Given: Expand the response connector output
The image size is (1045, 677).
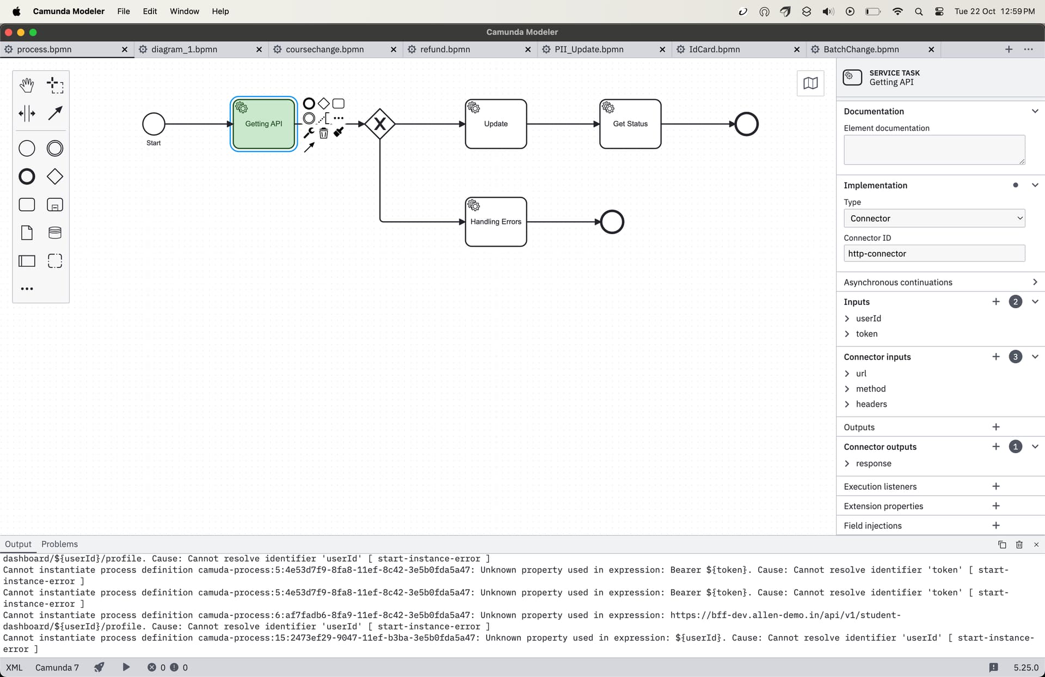Looking at the screenshot, I should (847, 463).
